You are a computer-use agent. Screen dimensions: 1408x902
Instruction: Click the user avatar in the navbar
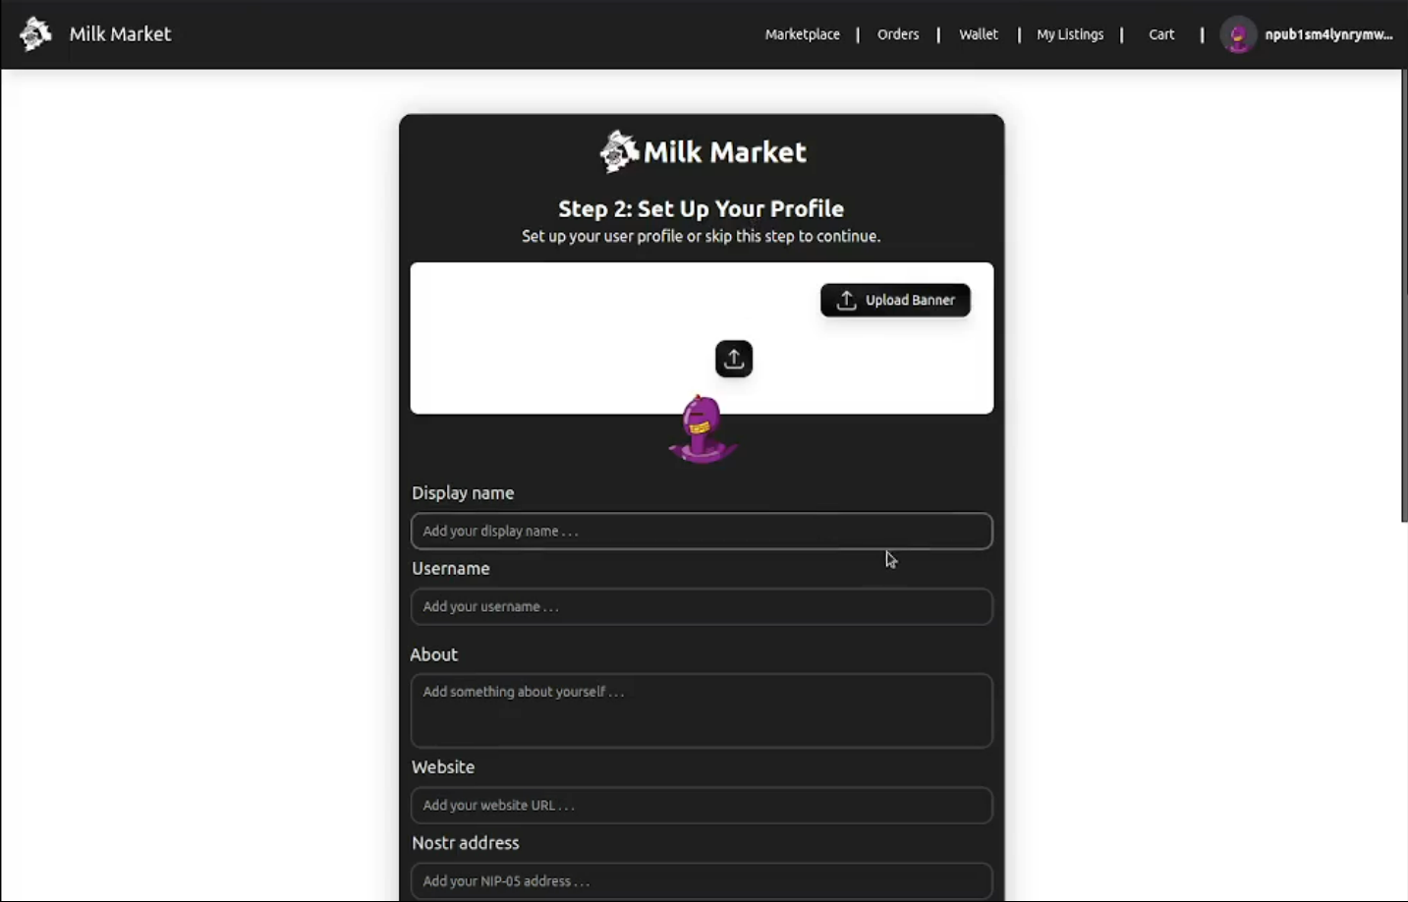tap(1237, 35)
